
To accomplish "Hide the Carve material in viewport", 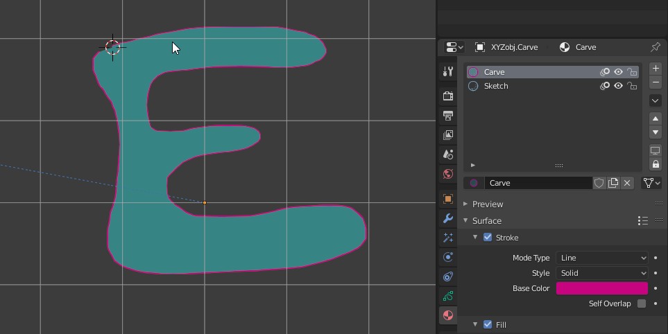I will pos(618,72).
